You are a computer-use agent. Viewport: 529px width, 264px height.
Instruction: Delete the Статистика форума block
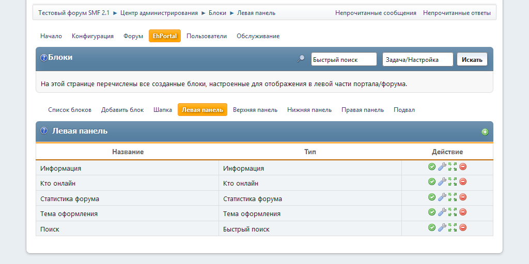tap(463, 197)
